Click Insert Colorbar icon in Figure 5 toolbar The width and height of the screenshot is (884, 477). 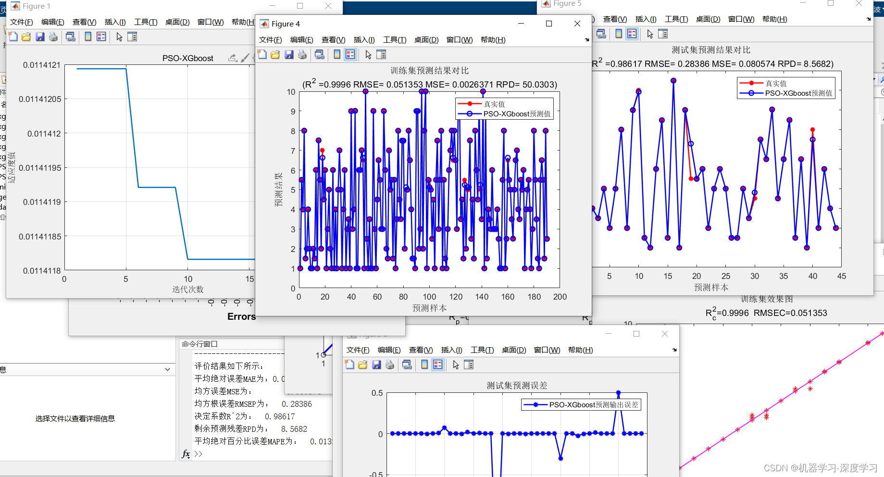[x=619, y=34]
